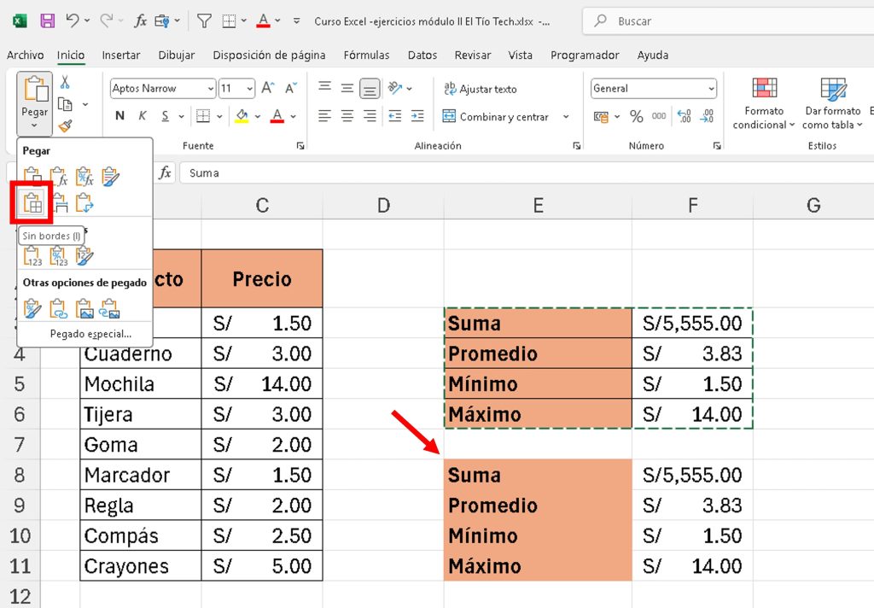Align text to top of cell

[324, 88]
